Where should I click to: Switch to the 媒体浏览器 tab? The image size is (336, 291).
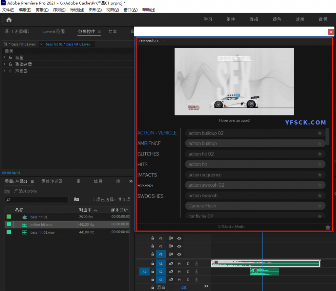point(52,181)
